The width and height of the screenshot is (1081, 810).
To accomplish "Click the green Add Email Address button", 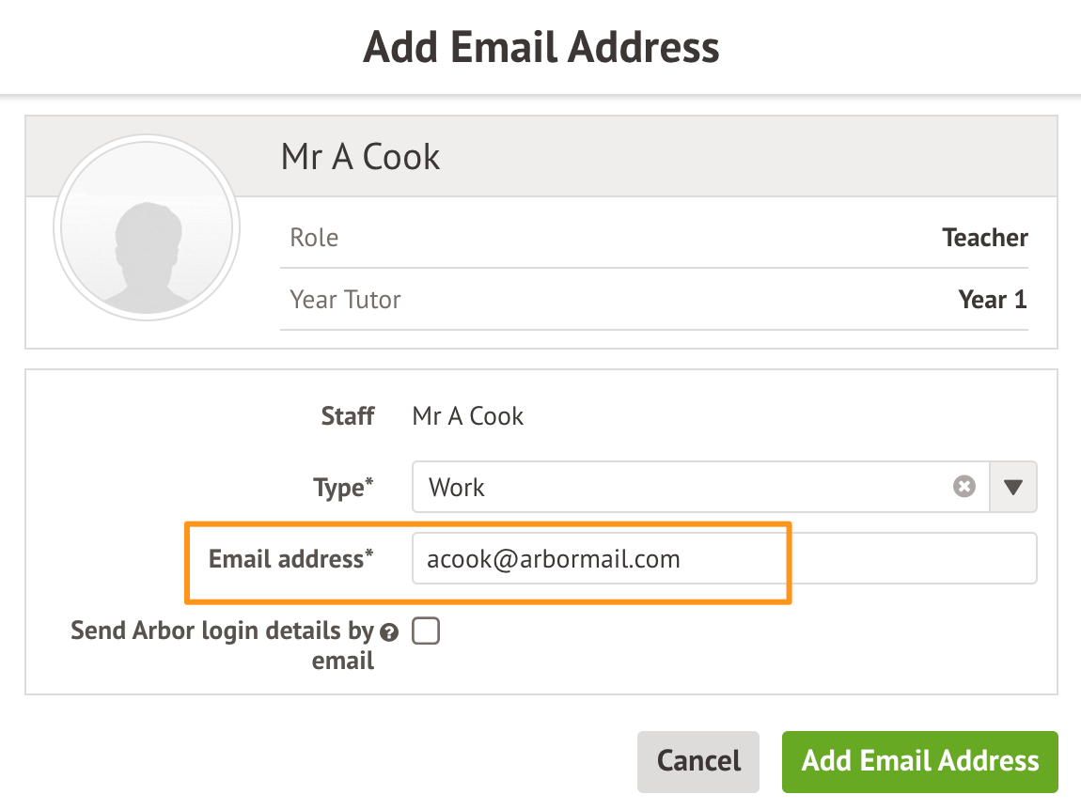I will point(919,761).
